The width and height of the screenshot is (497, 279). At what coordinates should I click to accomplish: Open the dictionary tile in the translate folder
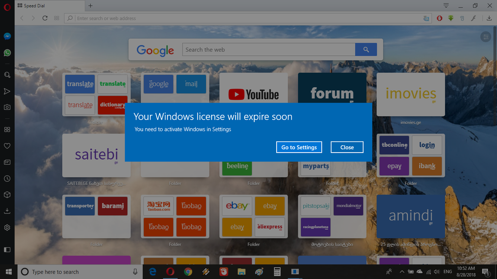point(113,105)
